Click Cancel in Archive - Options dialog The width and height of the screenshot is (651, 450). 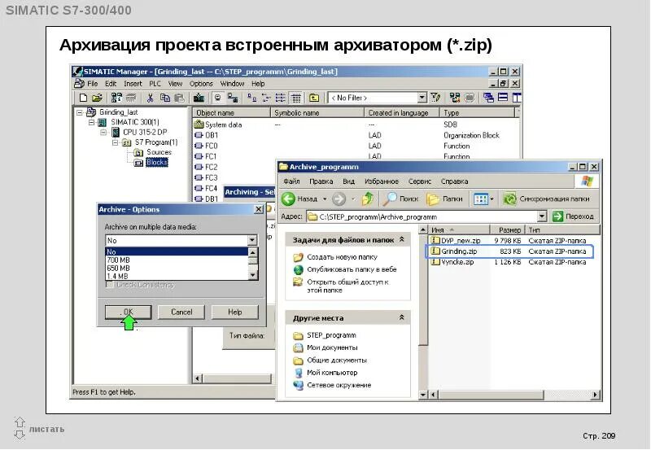tap(181, 312)
